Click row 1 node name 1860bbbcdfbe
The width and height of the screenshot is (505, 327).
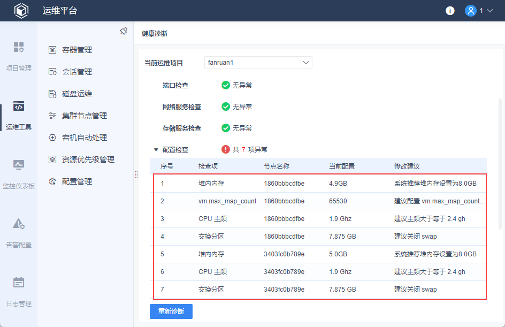tap(284, 184)
